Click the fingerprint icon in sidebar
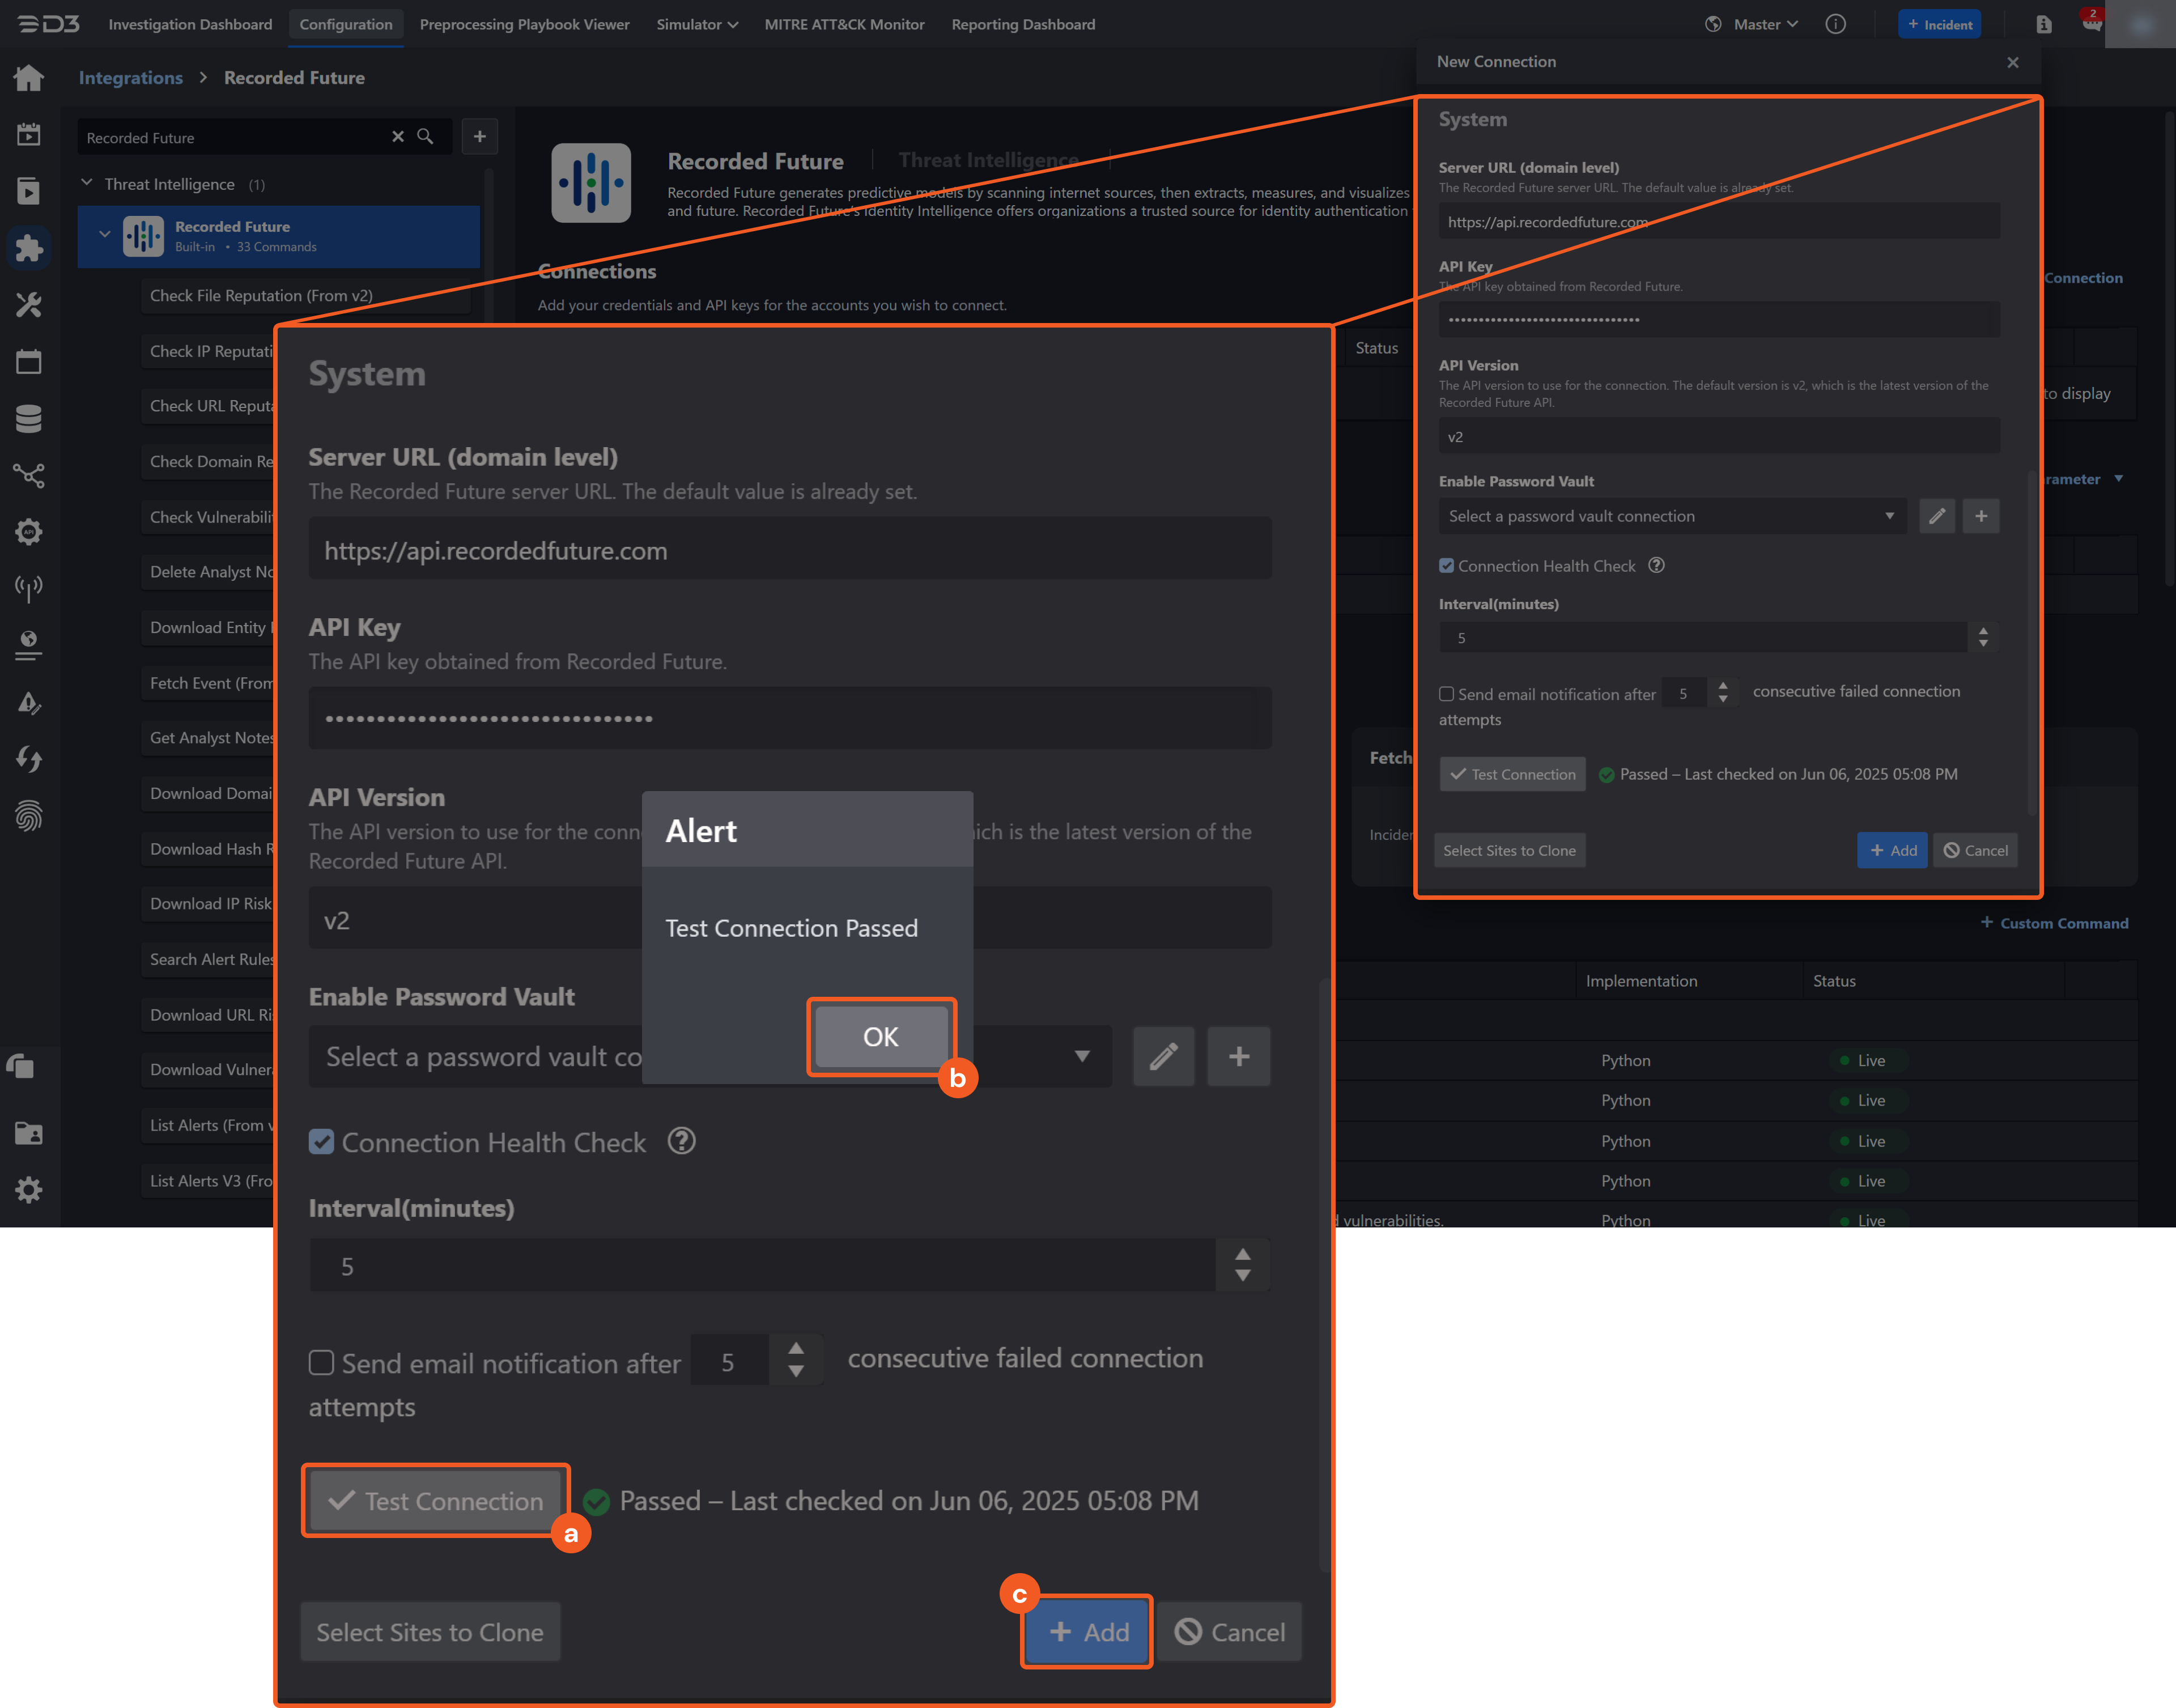The image size is (2176, 1708). (29, 816)
